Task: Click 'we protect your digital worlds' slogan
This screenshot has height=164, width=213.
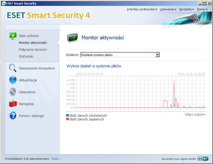Action: click(179, 159)
